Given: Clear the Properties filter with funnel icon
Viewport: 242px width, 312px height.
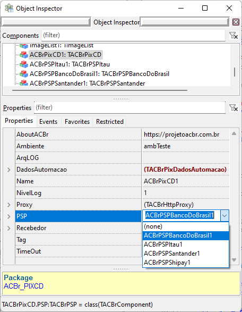Looking at the screenshot, I should (234, 108).
